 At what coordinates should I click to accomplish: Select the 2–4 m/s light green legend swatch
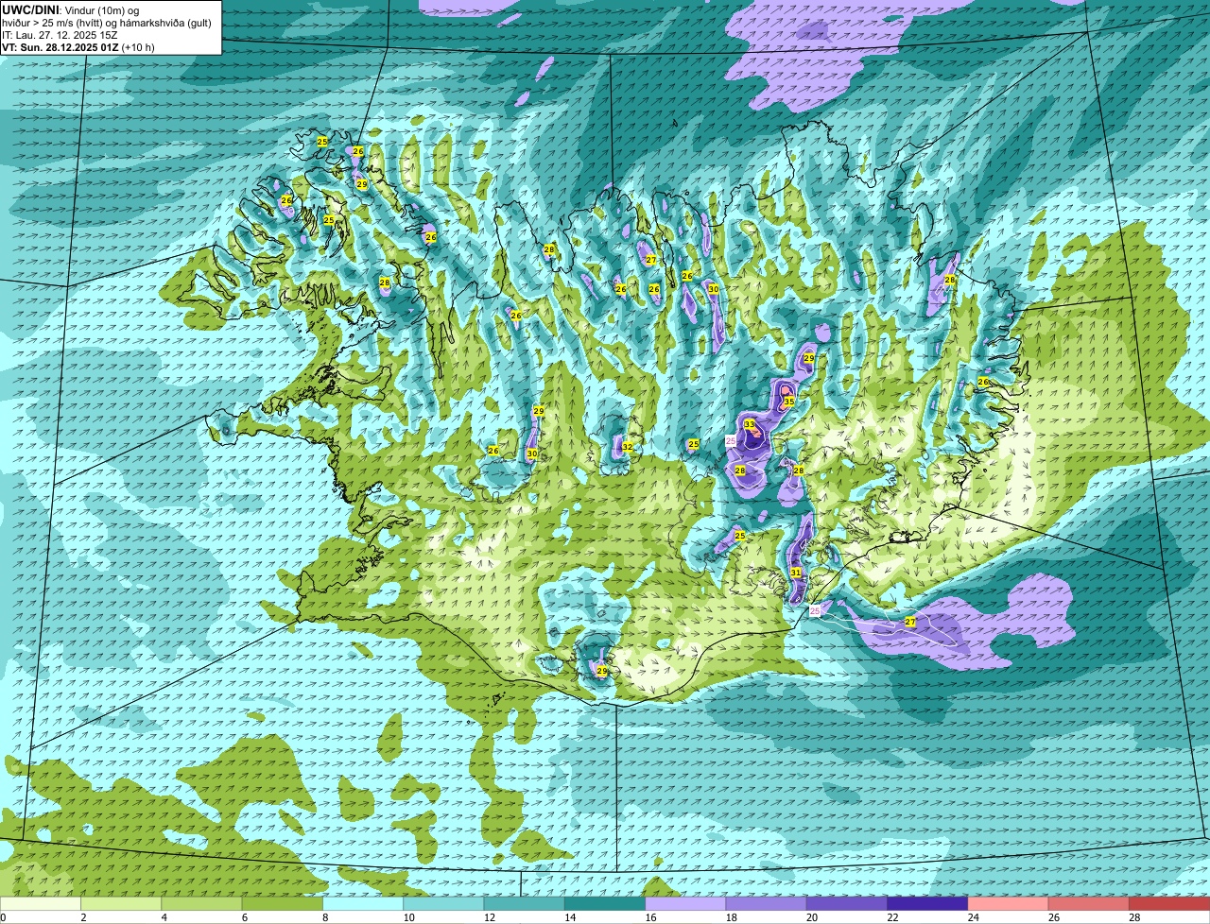[121, 903]
